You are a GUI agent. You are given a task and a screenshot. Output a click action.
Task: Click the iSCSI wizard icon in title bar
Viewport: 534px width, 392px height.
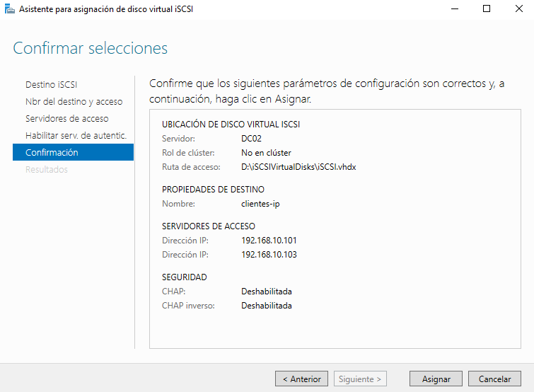(x=9, y=9)
